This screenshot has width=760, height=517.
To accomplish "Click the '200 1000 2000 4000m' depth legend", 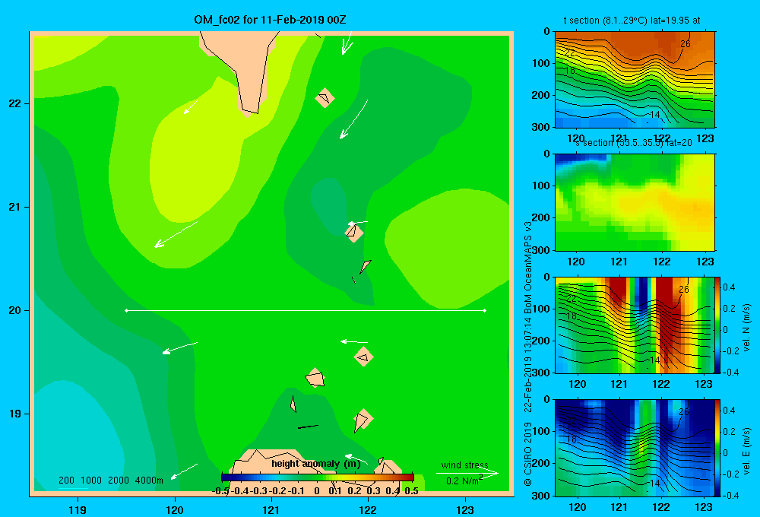I will (x=111, y=481).
